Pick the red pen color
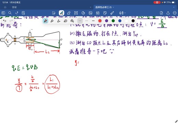This screenshot has width=178, height=123. click(x=100, y=21)
